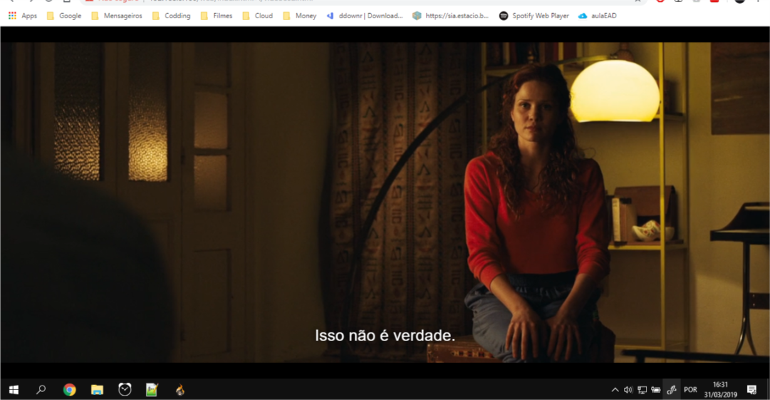Screen dimensions: 770x400
Task: Click the subtitle "Isso não é verdade."
Action: coord(385,336)
